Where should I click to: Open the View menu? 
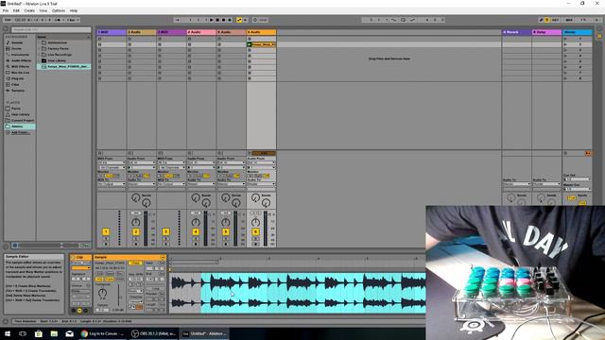tap(43, 10)
